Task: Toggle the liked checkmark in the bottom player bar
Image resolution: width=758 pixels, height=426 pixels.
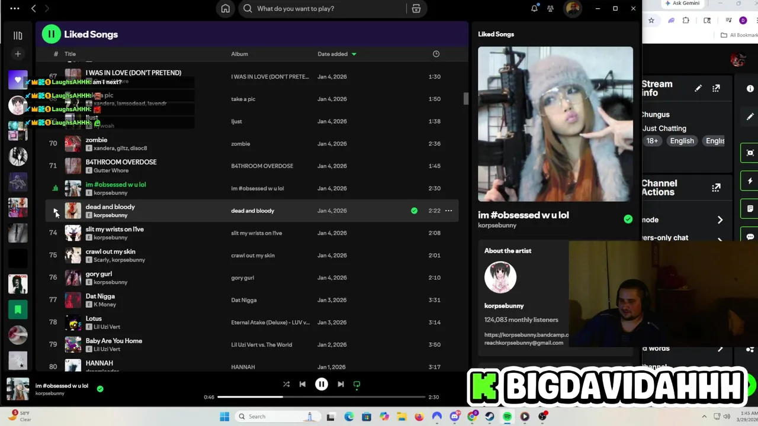Action: coord(100,389)
